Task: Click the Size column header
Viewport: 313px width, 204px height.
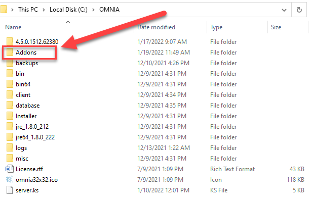Action: tap(276, 27)
